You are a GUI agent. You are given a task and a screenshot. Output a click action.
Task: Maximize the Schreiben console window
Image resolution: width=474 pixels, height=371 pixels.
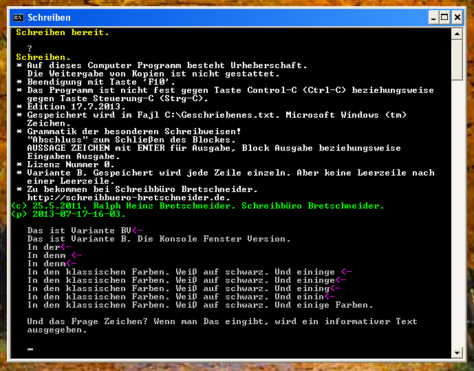[x=444, y=17]
